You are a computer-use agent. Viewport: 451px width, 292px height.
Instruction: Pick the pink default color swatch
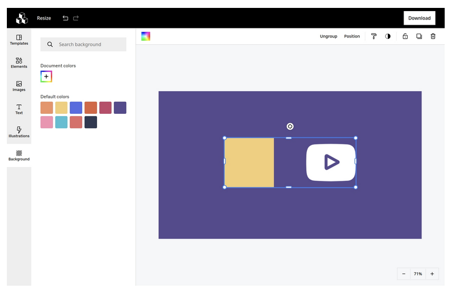pyautogui.click(x=46, y=122)
